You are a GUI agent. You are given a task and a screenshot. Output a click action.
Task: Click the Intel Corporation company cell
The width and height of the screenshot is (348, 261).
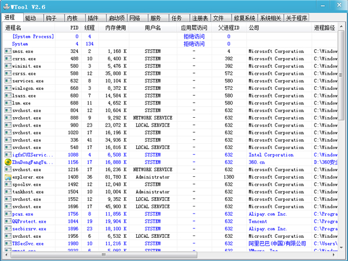[x=271, y=155]
